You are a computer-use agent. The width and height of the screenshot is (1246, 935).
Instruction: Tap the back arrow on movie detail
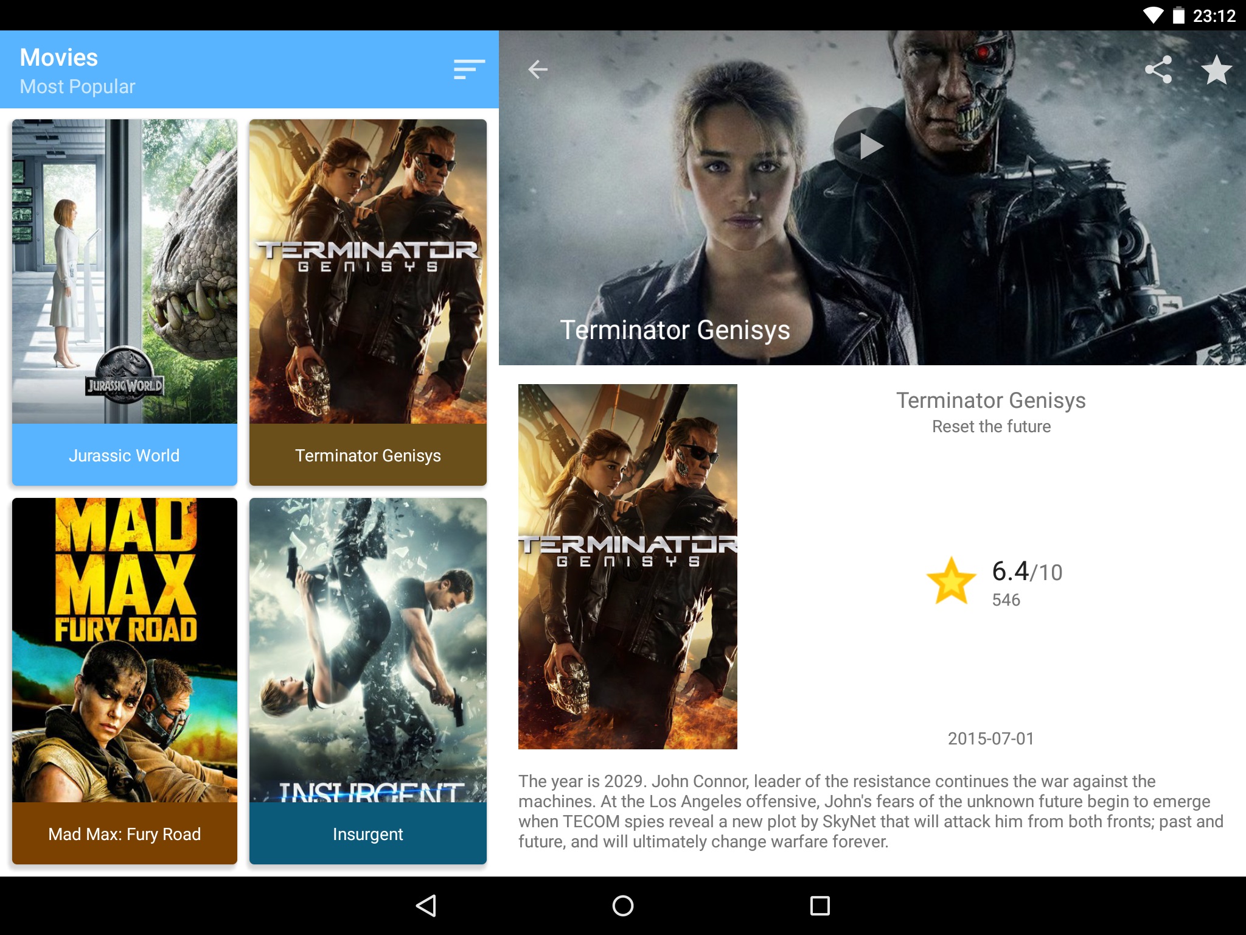pyautogui.click(x=538, y=69)
